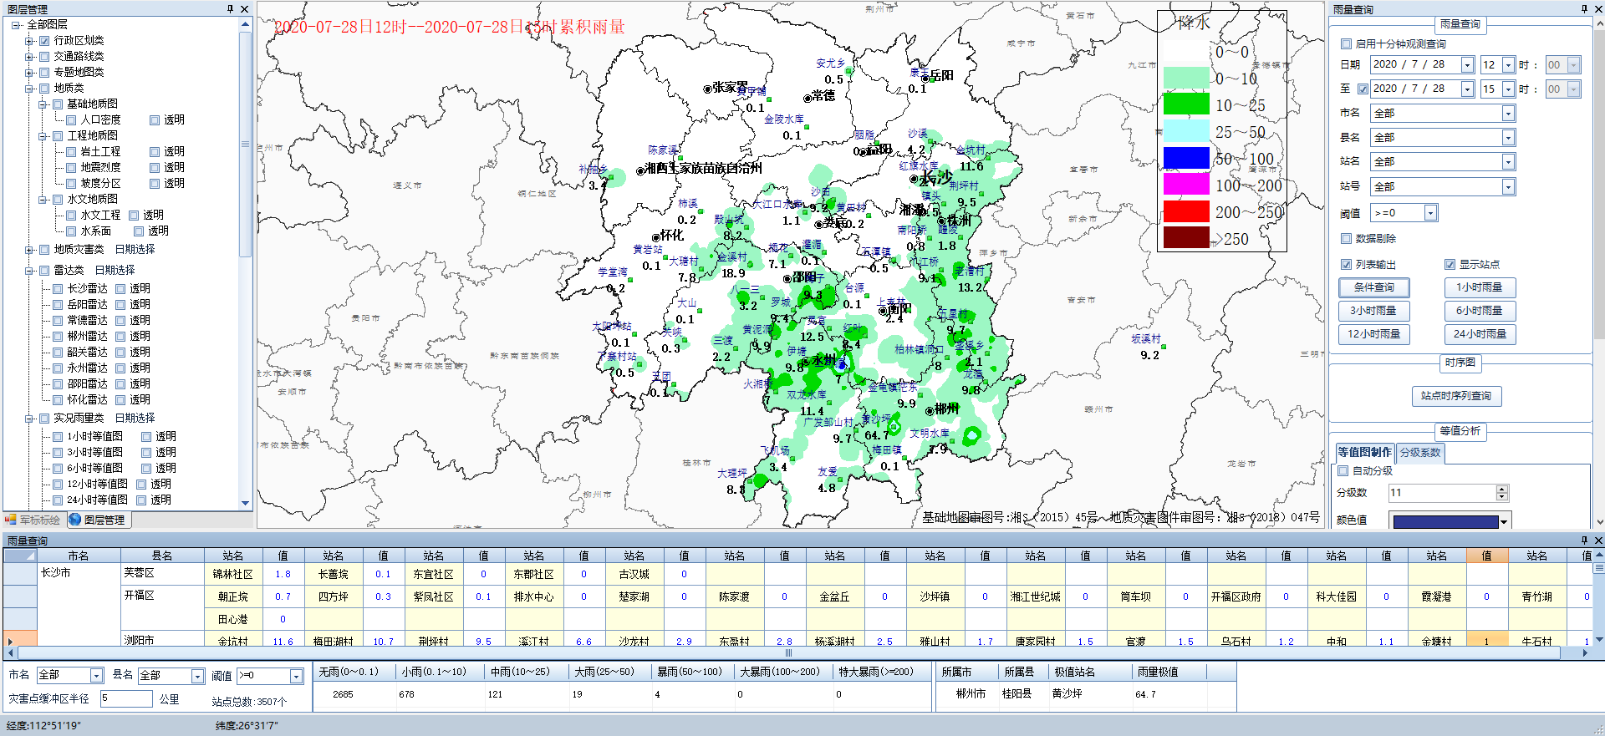1605x736 pixels.
Task: Tick the 数据剔除 checkbox
Action: pos(1346,239)
